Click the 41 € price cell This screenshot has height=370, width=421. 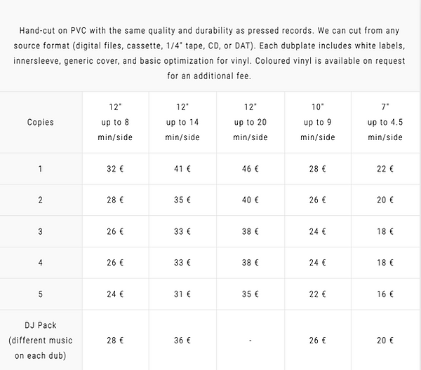tap(182, 169)
